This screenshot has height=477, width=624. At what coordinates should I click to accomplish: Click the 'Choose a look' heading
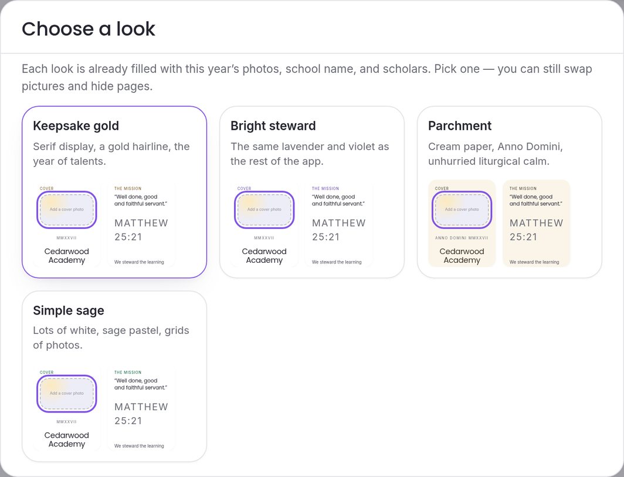point(89,29)
